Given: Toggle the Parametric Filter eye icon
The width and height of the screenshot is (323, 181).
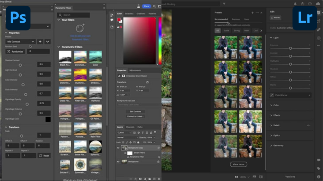Looking at the screenshot, I should point(128,157).
